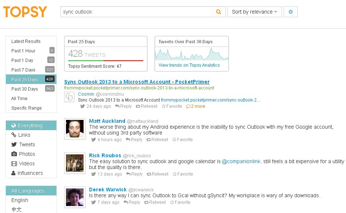Click the 24 days ago timestamp

[x=99, y=106]
